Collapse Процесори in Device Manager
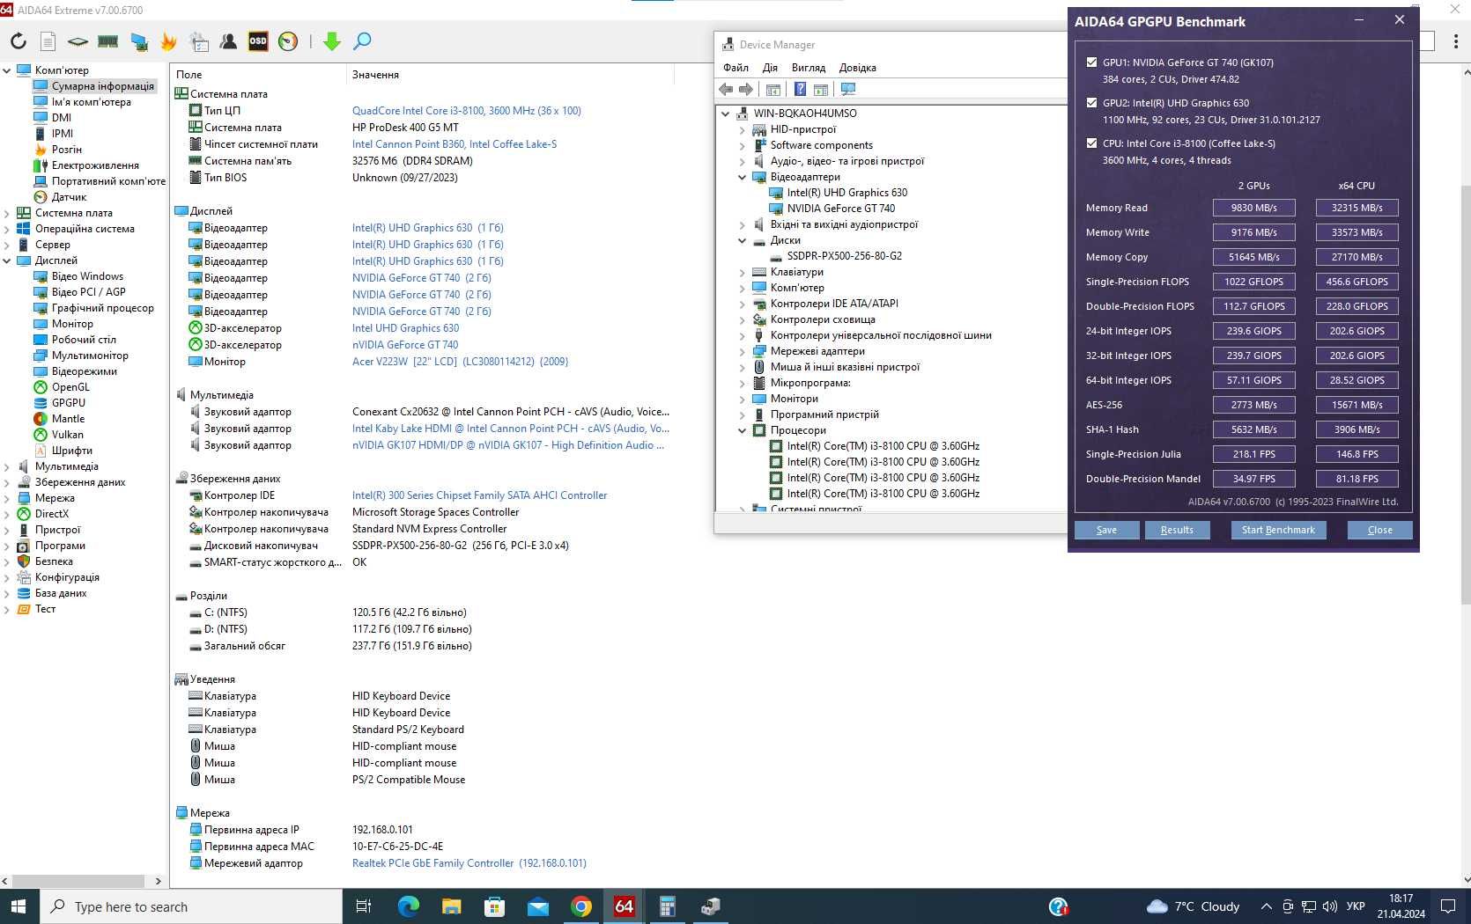Image resolution: width=1471 pixels, height=924 pixels. [742, 430]
